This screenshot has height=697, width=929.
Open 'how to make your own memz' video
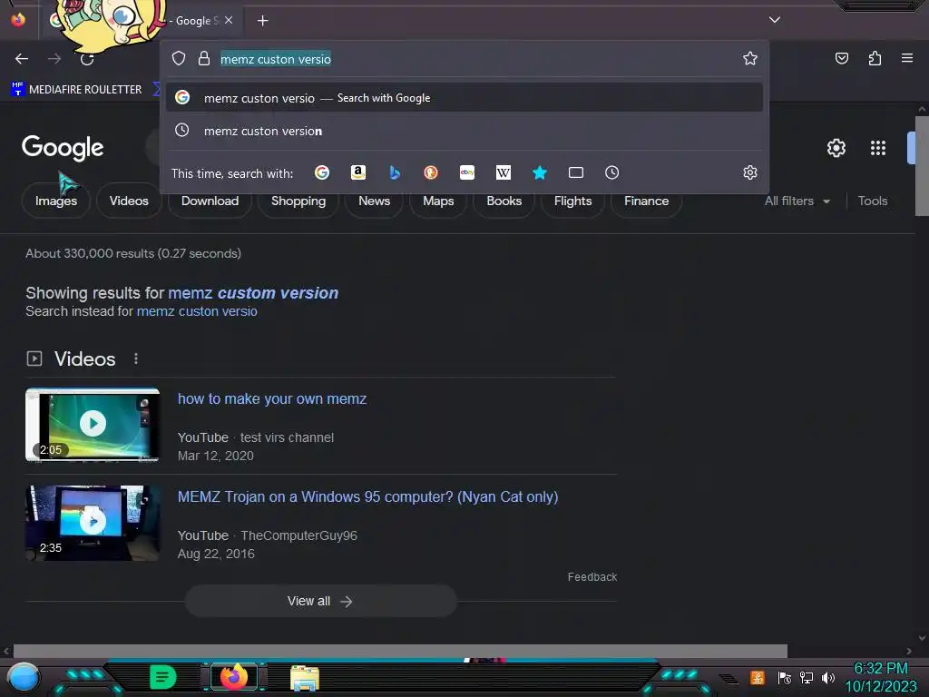coord(272,399)
